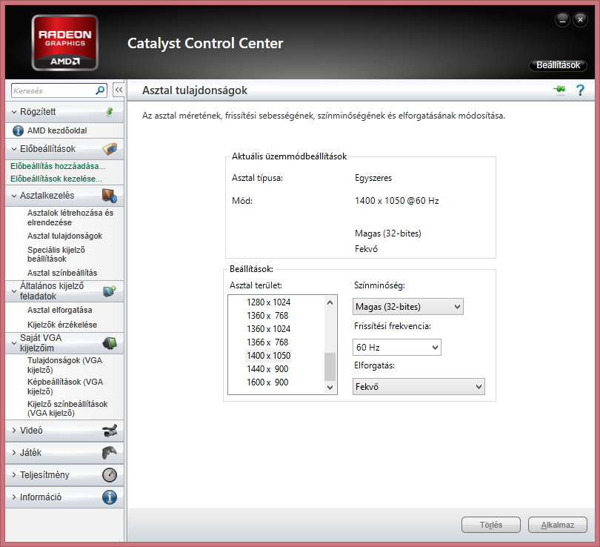Click the Saját VGA kijelzőim monitor icon
600x547 pixels.
coord(110,343)
